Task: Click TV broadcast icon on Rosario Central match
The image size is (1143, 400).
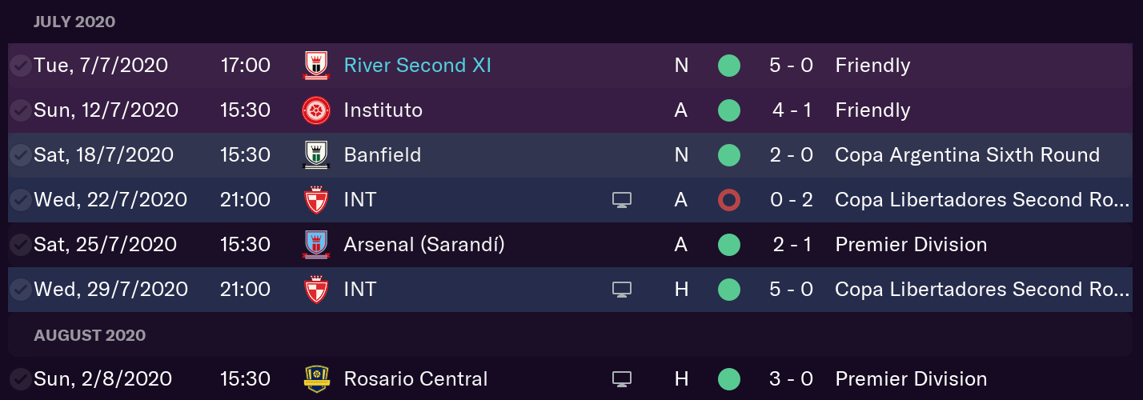Action: [x=622, y=379]
